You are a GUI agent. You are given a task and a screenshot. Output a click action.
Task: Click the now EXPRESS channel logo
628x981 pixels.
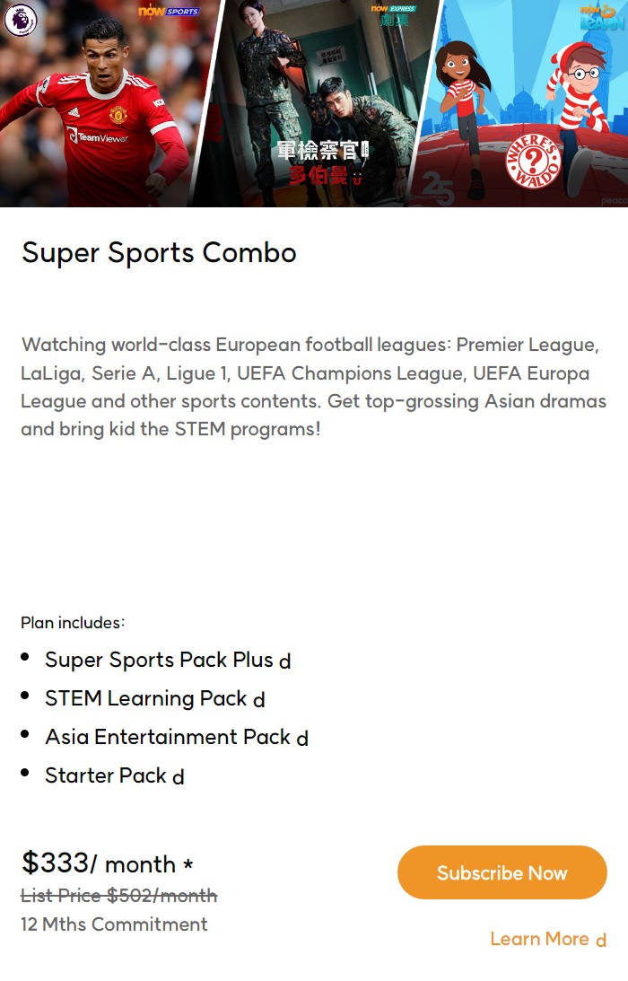[x=394, y=15]
